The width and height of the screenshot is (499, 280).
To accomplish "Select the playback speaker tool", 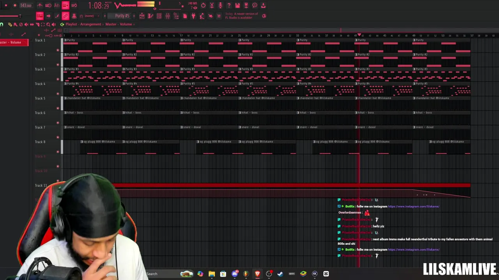I will [x=53, y=24].
